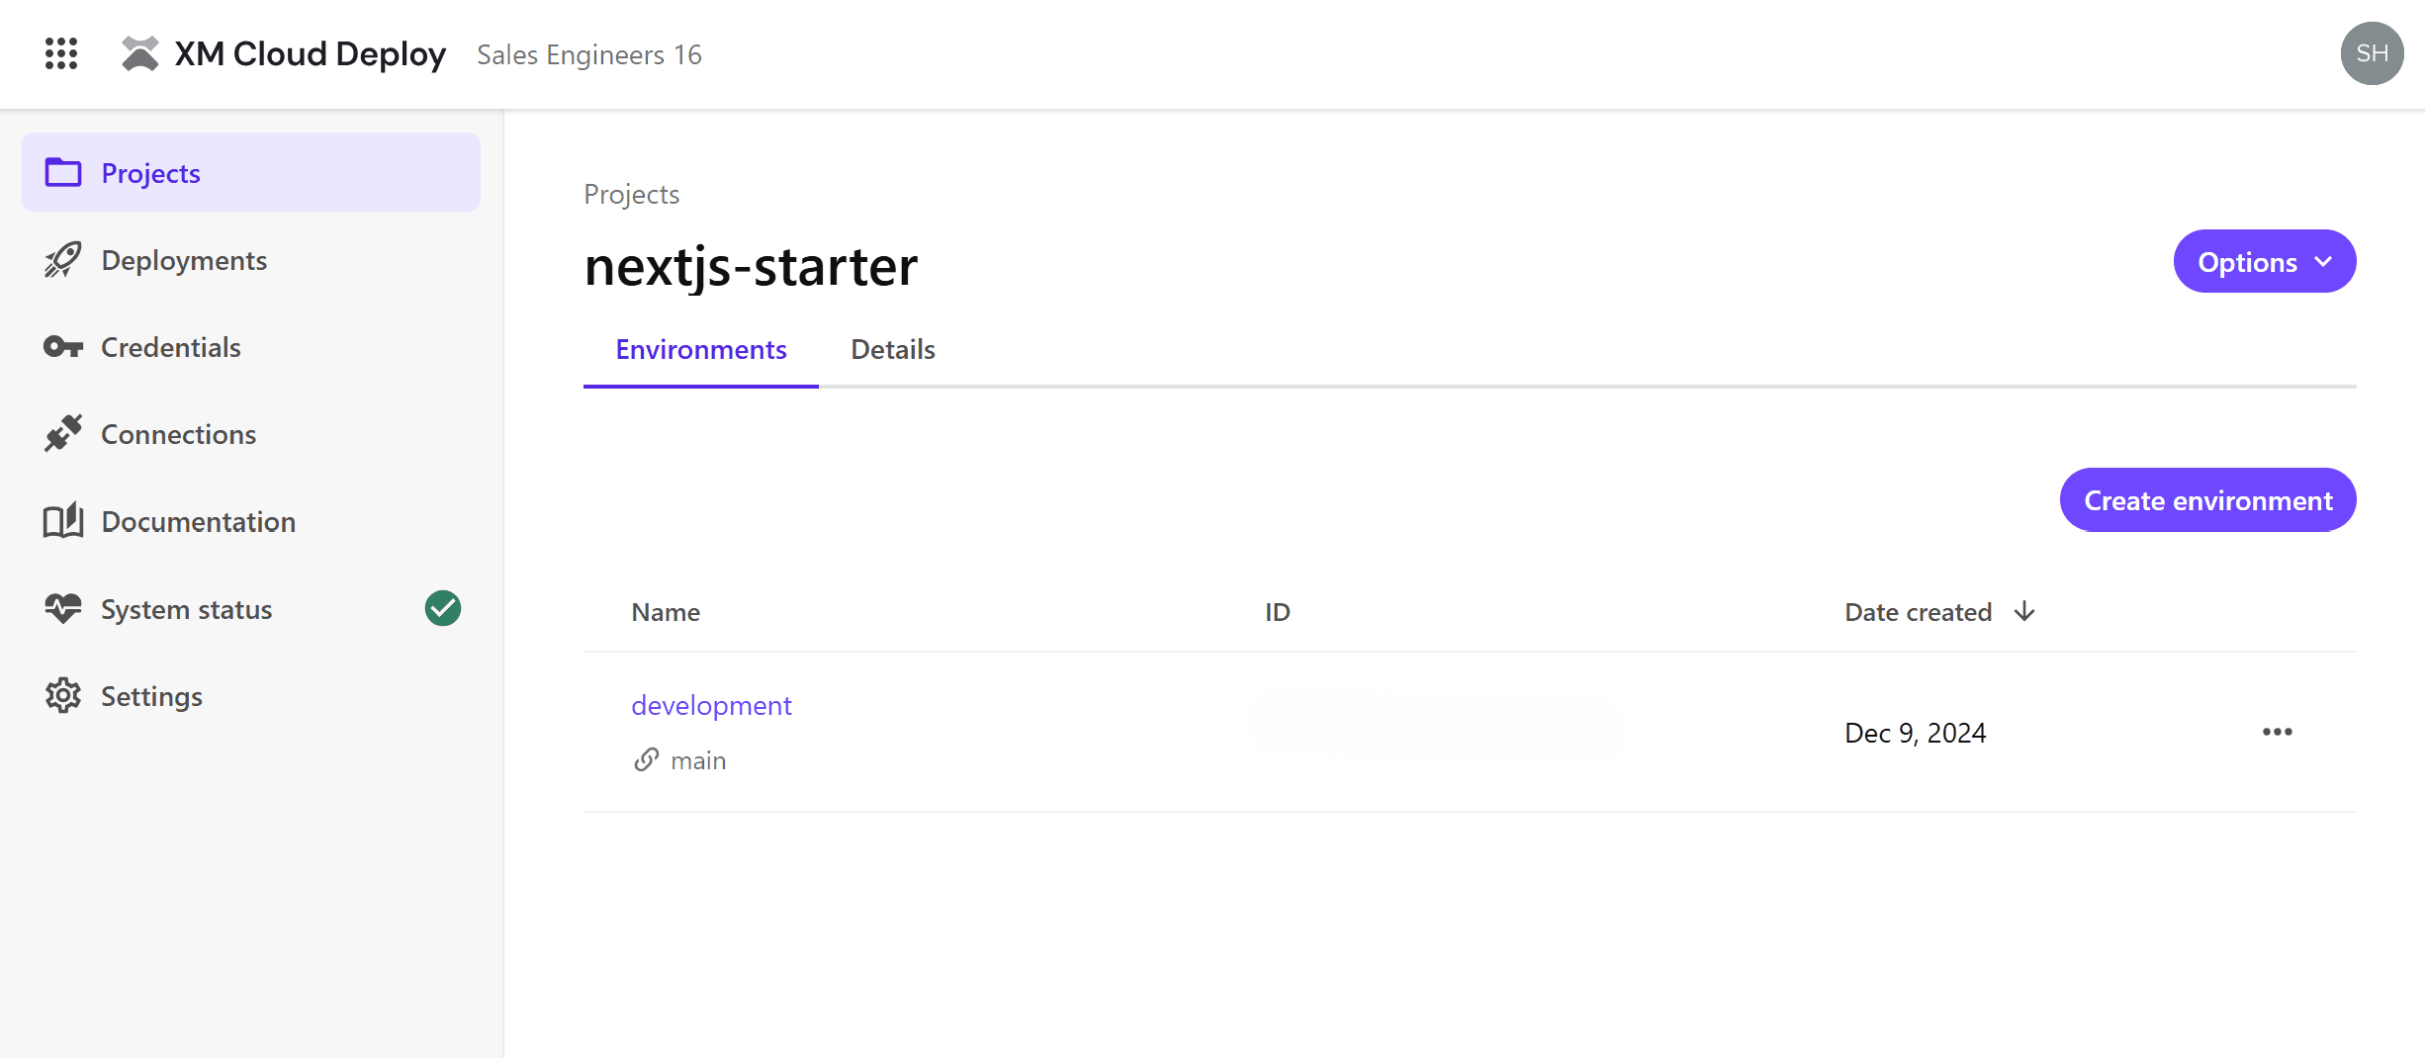Expand the Options dropdown button

point(2264,262)
